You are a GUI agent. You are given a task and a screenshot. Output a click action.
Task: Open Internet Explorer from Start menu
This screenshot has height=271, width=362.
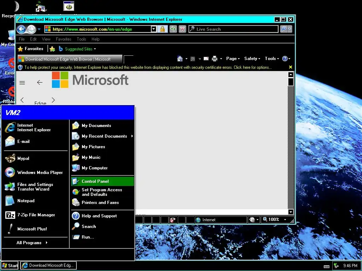36,127
